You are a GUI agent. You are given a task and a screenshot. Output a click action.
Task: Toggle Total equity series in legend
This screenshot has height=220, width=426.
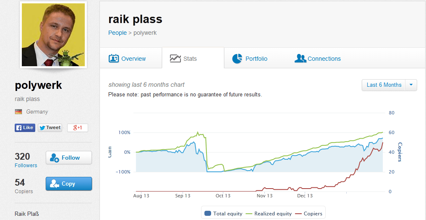(223, 213)
